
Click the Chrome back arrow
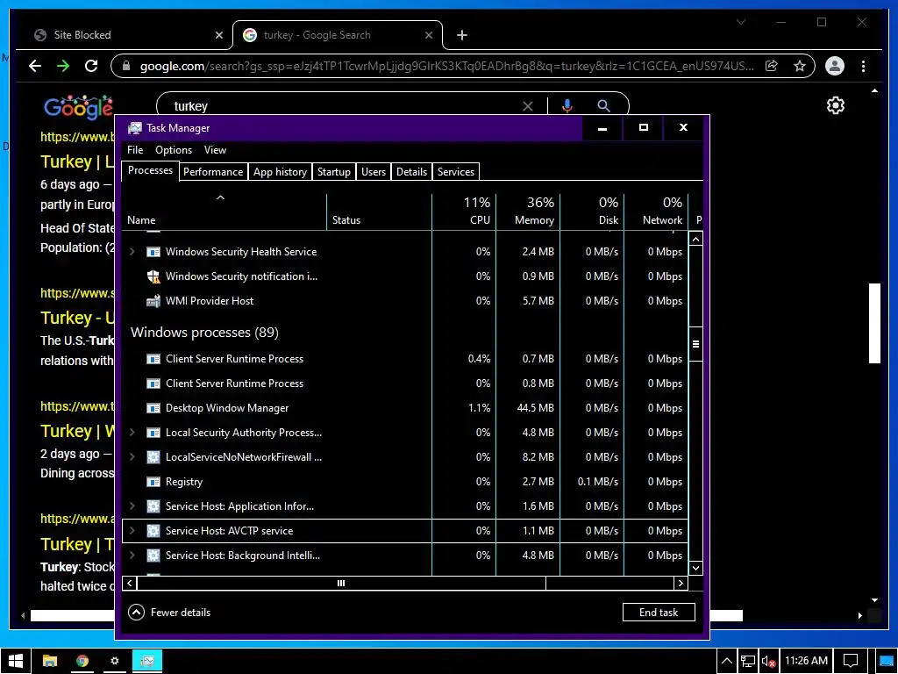(35, 66)
